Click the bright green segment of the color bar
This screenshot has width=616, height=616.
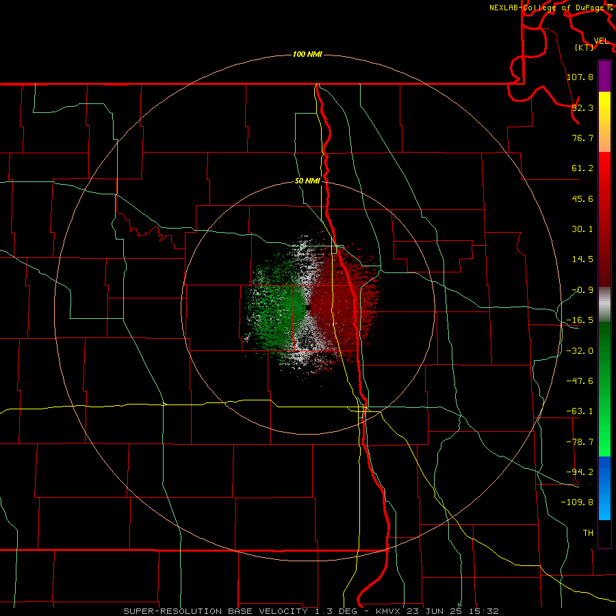click(x=604, y=389)
